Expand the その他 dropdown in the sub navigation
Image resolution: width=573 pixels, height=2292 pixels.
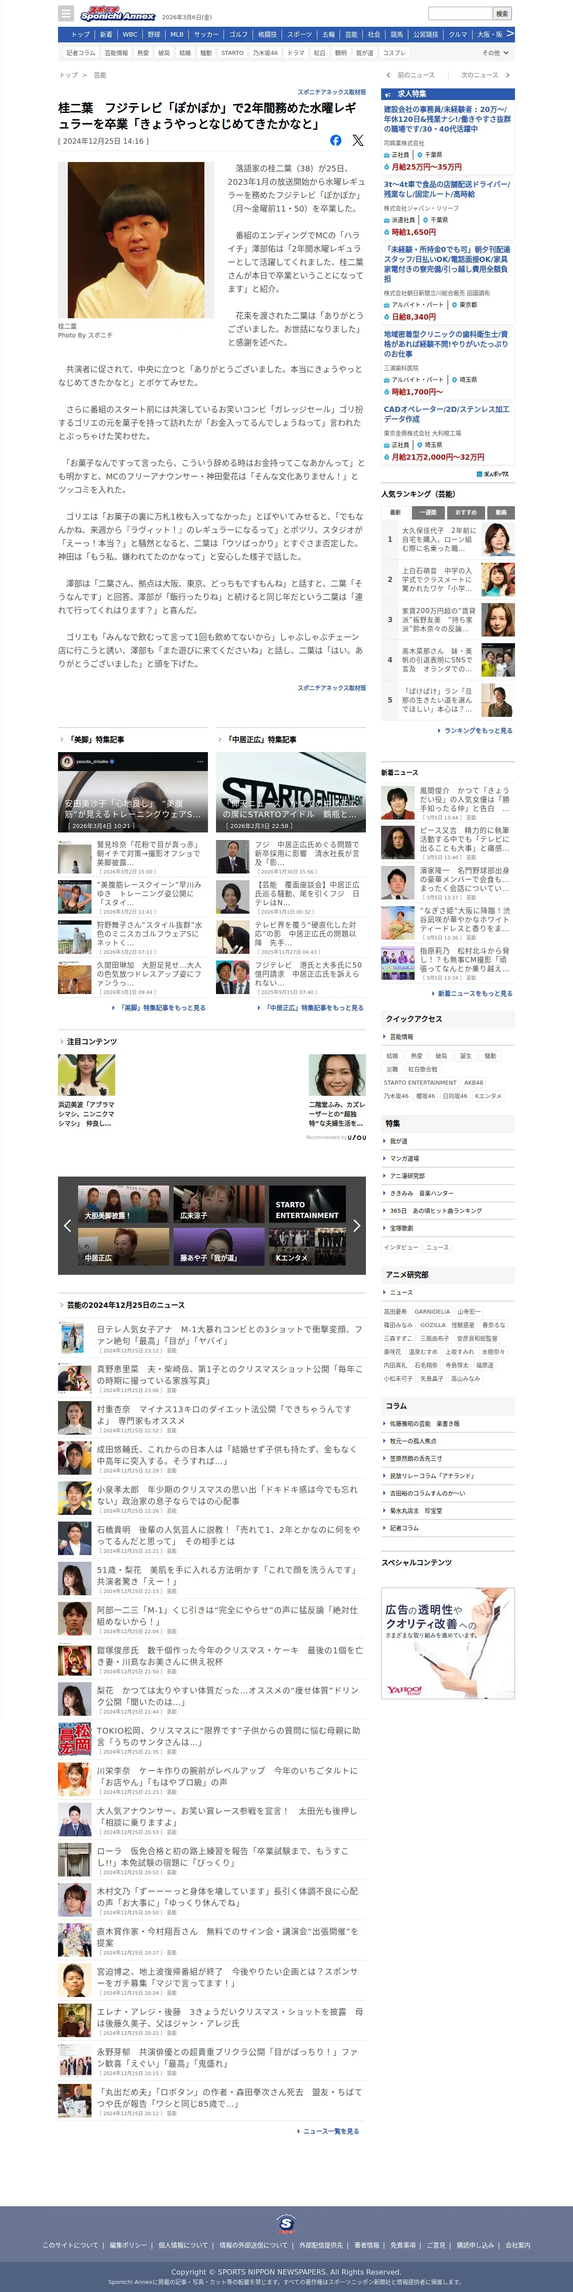pyautogui.click(x=496, y=53)
